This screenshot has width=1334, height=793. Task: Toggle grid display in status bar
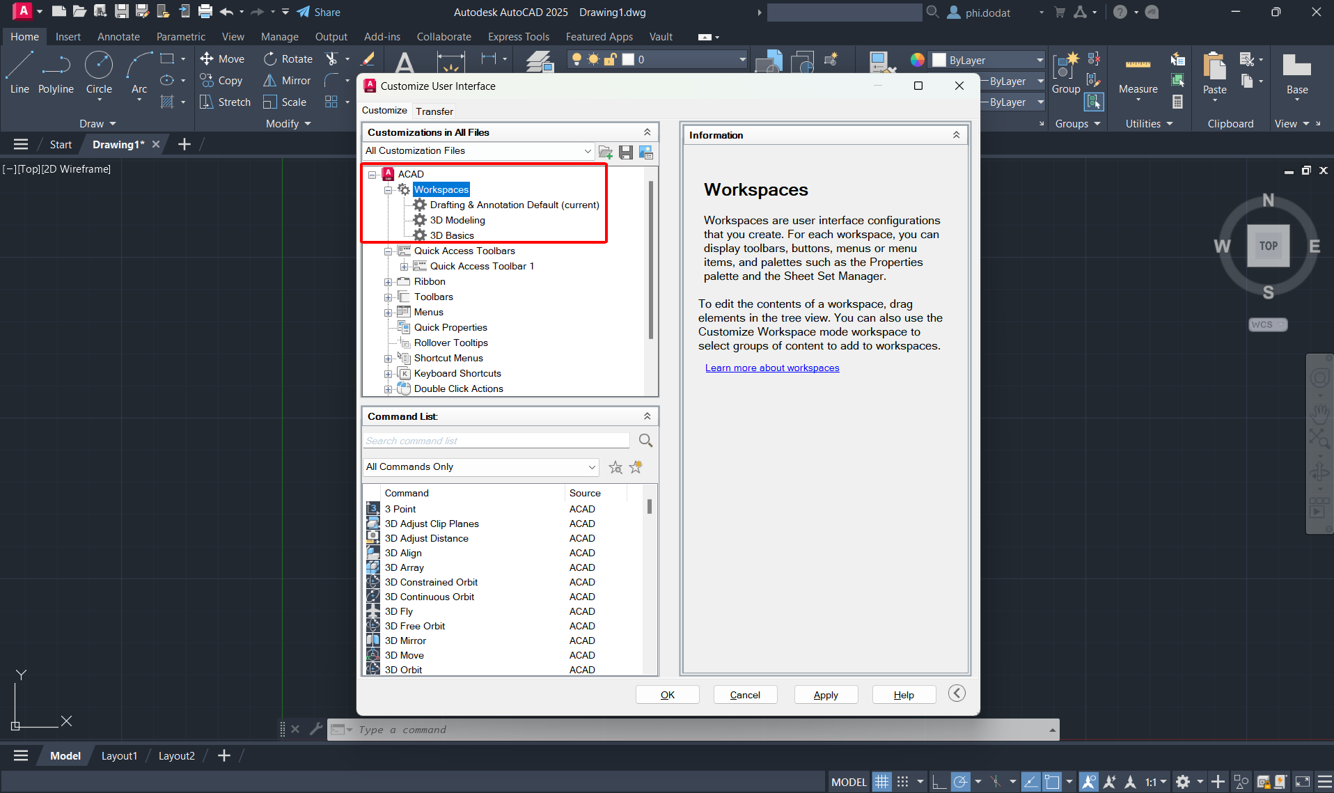(882, 782)
